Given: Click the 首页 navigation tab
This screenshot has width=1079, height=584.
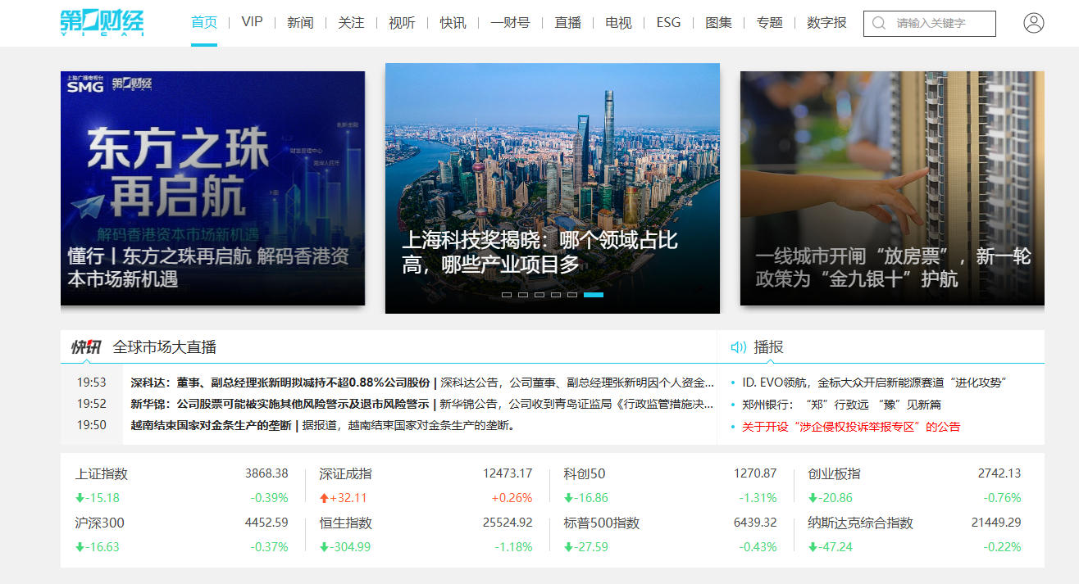Looking at the screenshot, I should (x=204, y=23).
